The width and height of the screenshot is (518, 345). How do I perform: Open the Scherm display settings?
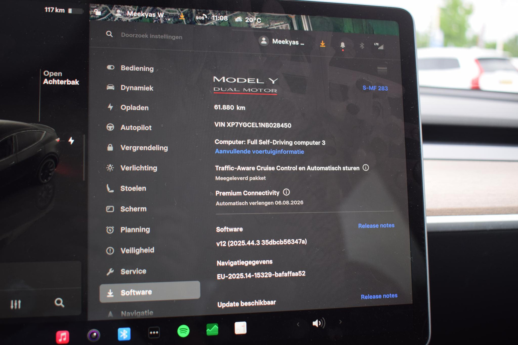point(127,209)
